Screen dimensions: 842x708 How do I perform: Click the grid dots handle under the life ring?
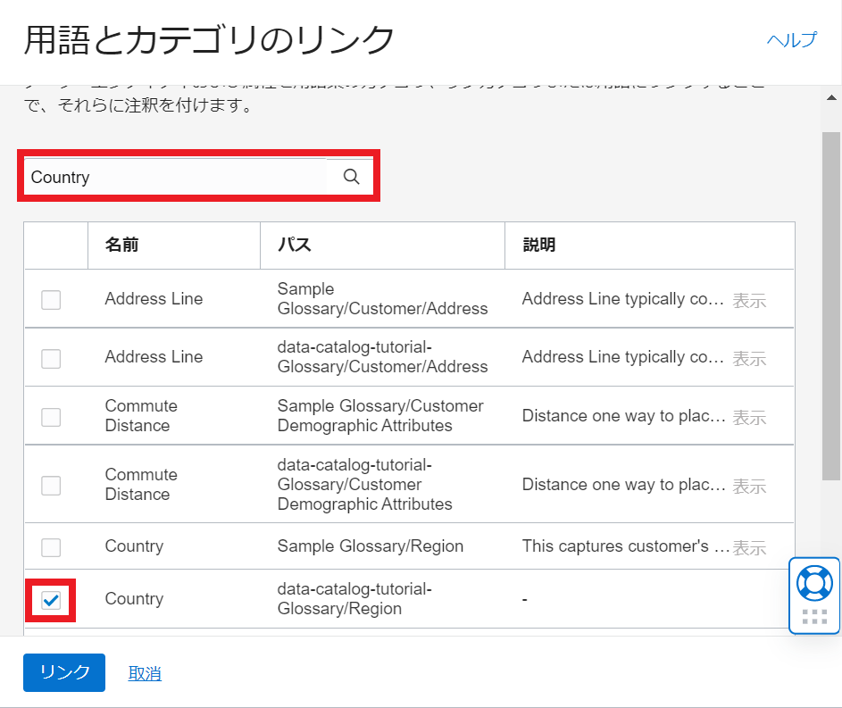pos(814,616)
